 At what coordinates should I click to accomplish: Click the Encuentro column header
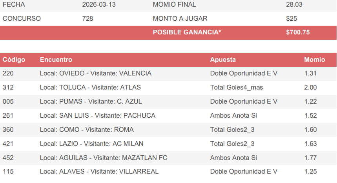tap(56, 60)
